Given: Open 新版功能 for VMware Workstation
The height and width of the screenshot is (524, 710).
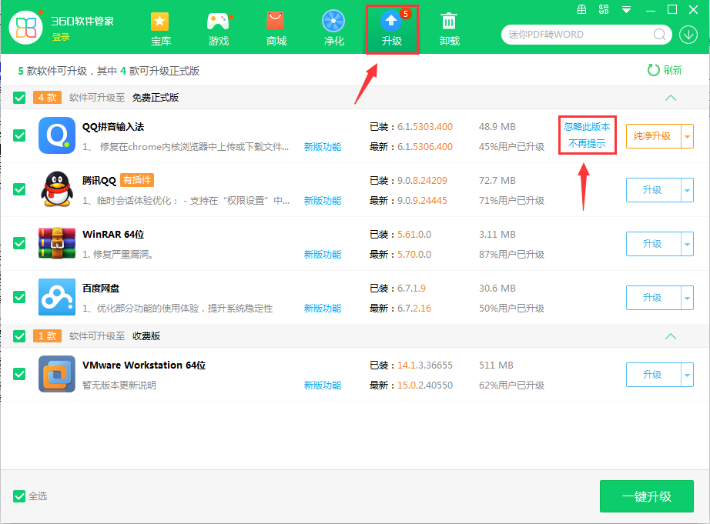Looking at the screenshot, I should tap(323, 385).
